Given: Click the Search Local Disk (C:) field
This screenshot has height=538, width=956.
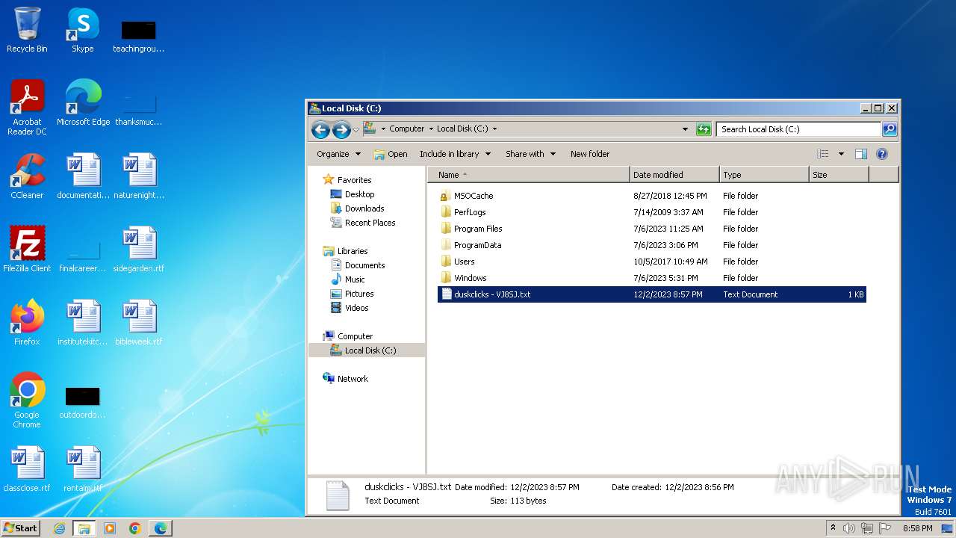Looking at the screenshot, I should point(798,129).
